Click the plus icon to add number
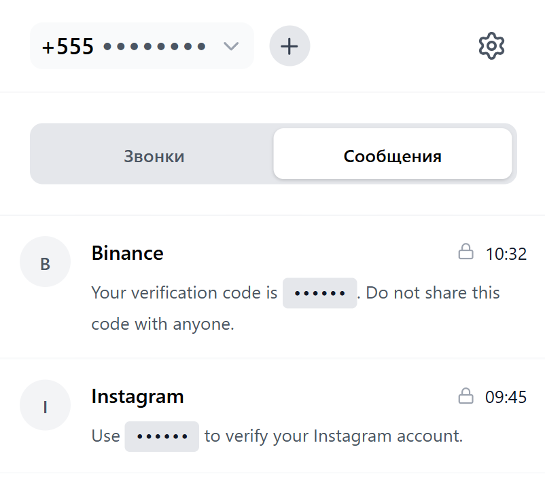The width and height of the screenshot is (545, 479). (289, 46)
